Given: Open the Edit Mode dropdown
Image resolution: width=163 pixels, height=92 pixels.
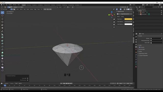Looking at the screenshot, I should point(5,9).
